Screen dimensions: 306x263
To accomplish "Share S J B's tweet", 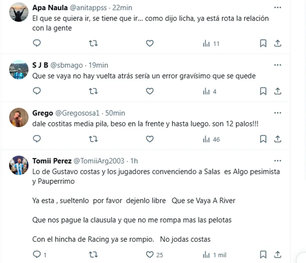I will point(277,91).
